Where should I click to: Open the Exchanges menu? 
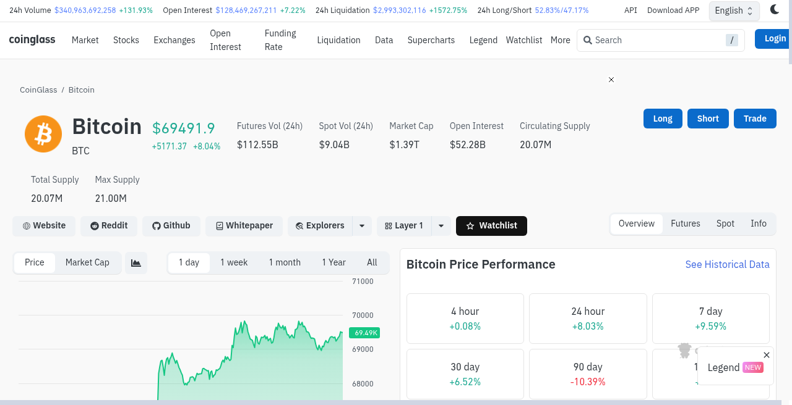pos(174,40)
